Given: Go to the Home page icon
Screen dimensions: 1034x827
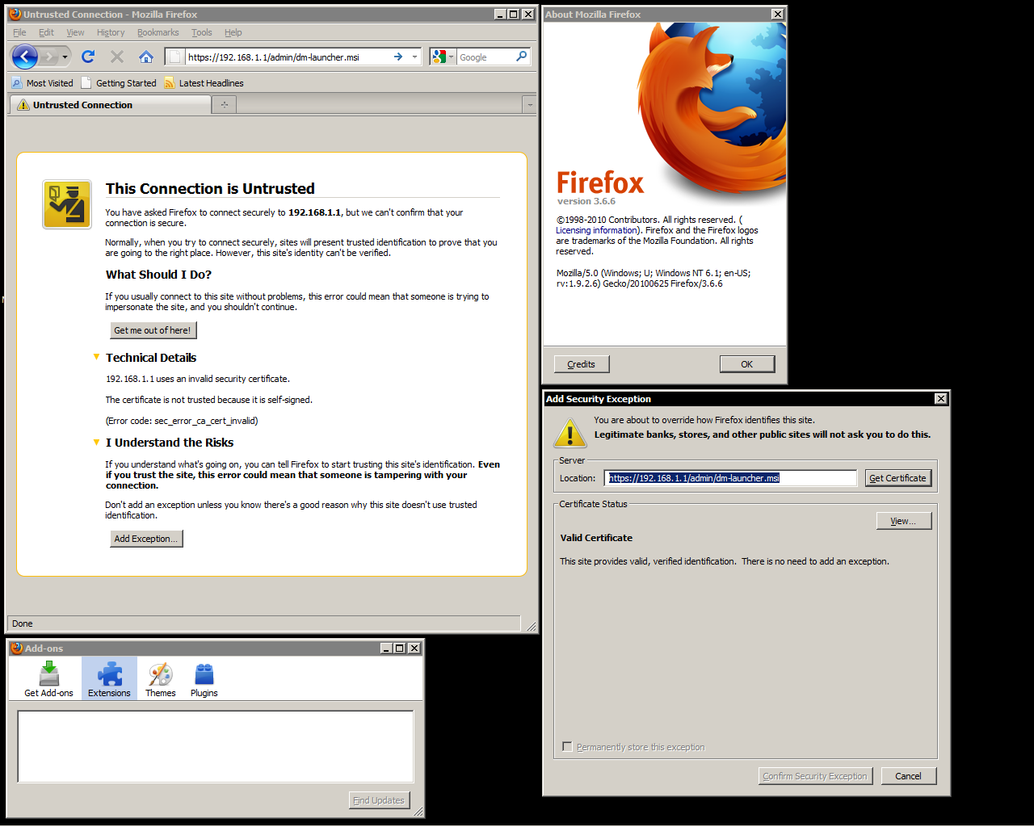Looking at the screenshot, I should click(146, 57).
